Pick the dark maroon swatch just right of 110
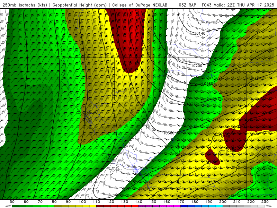This screenshot has height=208, width=277. [100, 206]
